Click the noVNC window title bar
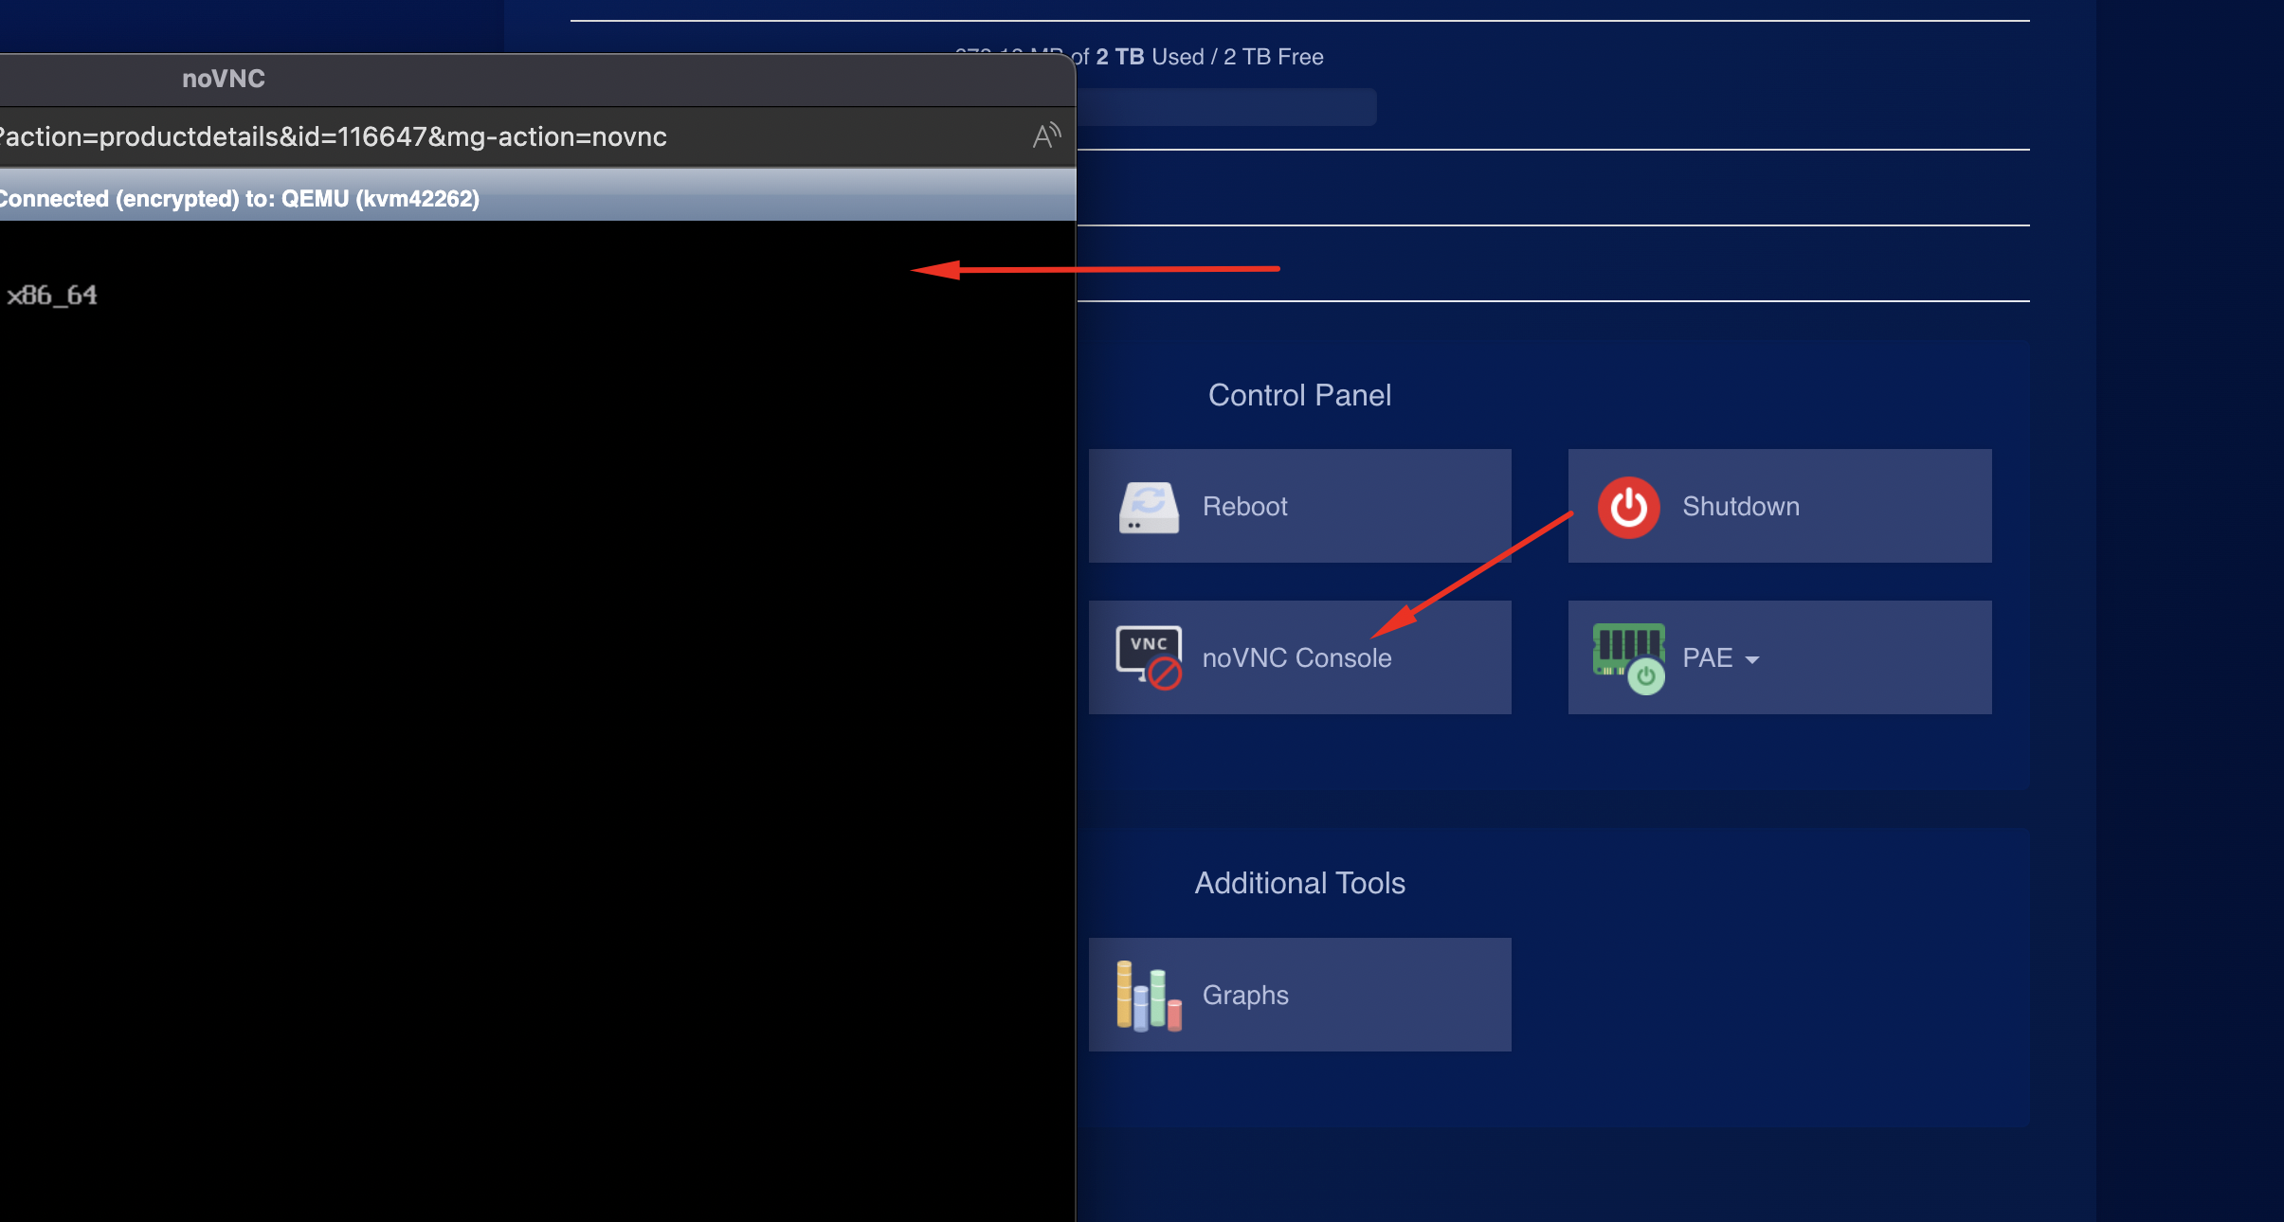 [x=224, y=79]
